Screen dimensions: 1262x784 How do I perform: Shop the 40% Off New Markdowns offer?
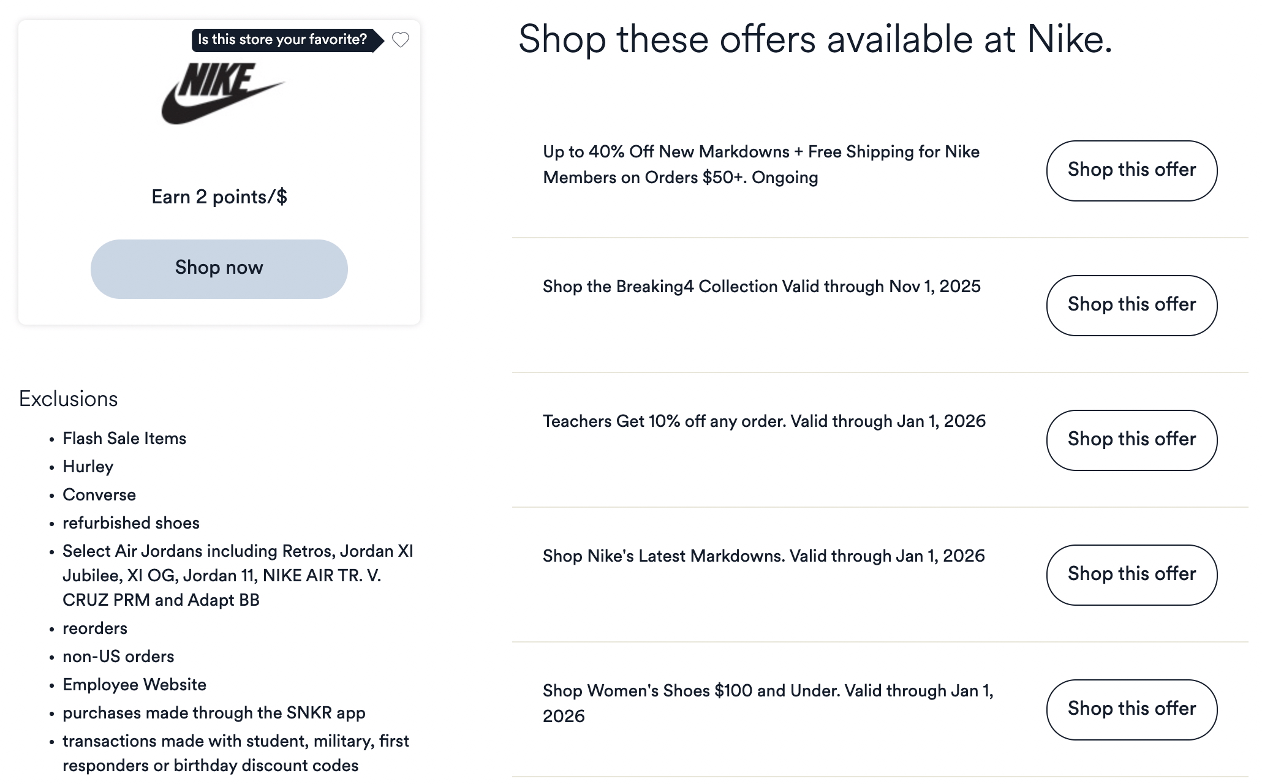tap(1131, 170)
